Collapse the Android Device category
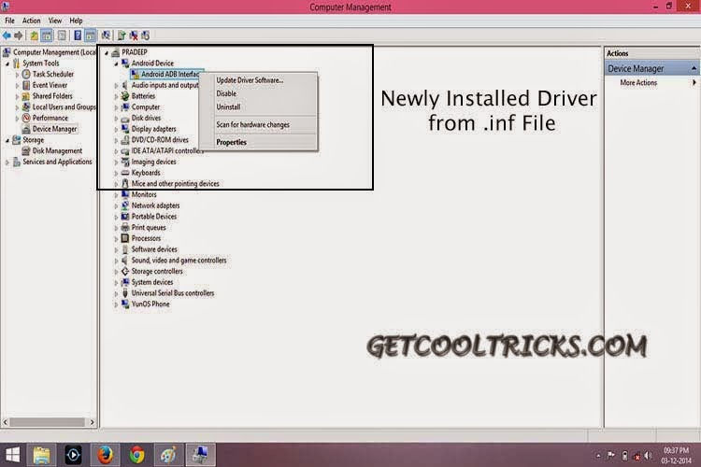 coord(116,64)
